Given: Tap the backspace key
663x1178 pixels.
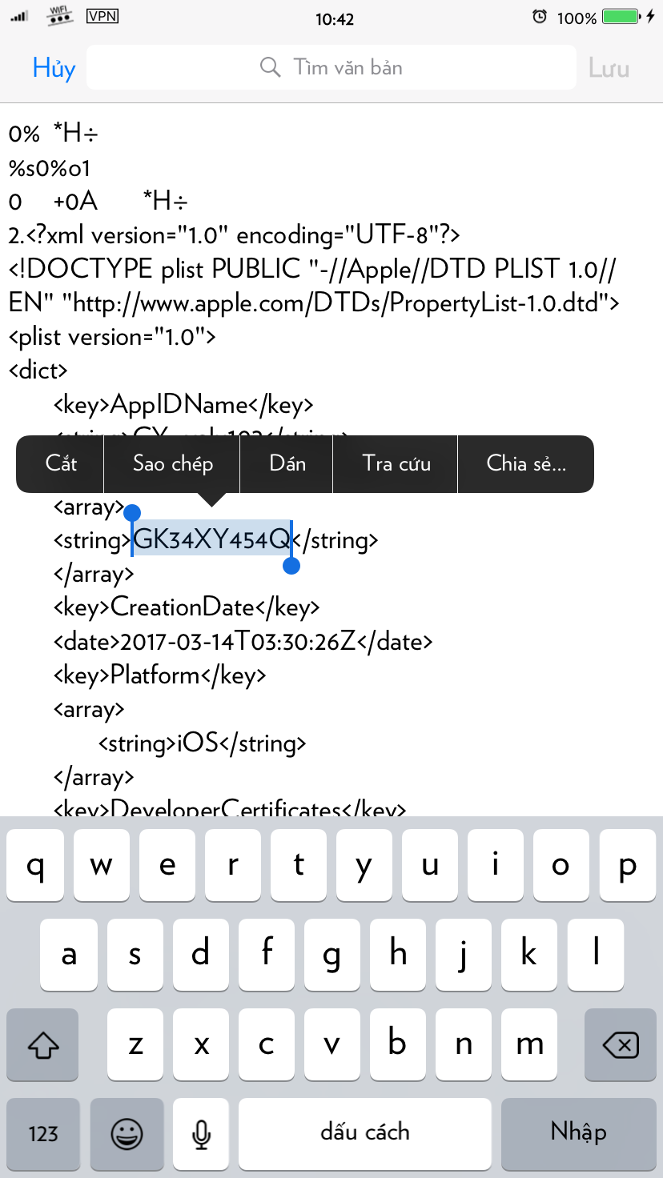Looking at the screenshot, I should click(x=619, y=1044).
